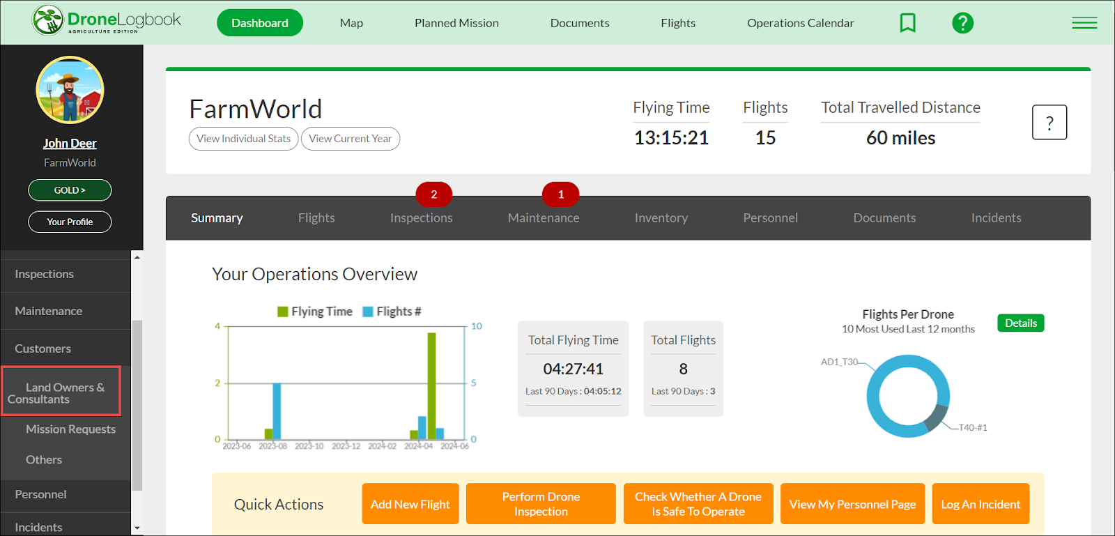1115x536 pixels.
Task: Open Your Profile button
Action: [x=70, y=222]
